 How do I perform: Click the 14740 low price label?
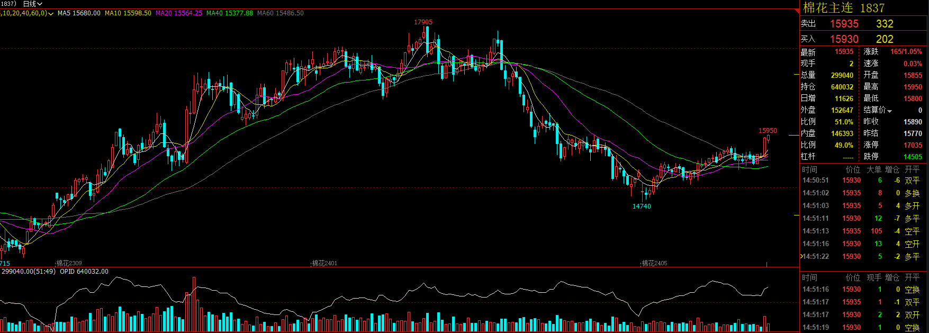click(642, 206)
